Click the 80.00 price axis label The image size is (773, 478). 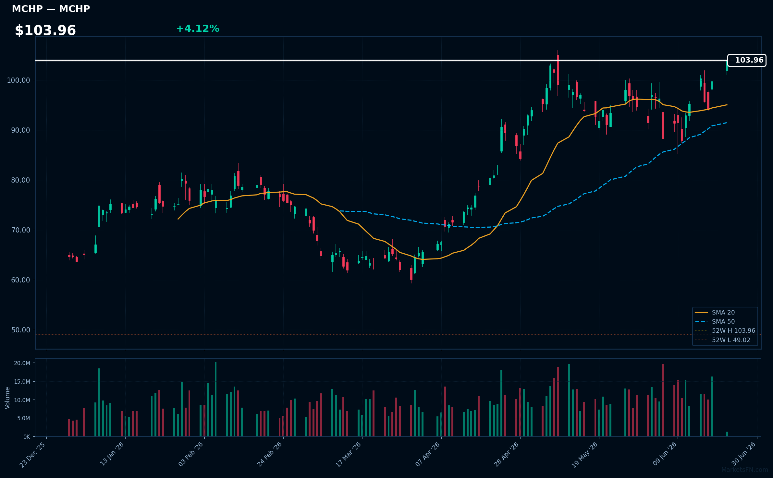[20, 180]
